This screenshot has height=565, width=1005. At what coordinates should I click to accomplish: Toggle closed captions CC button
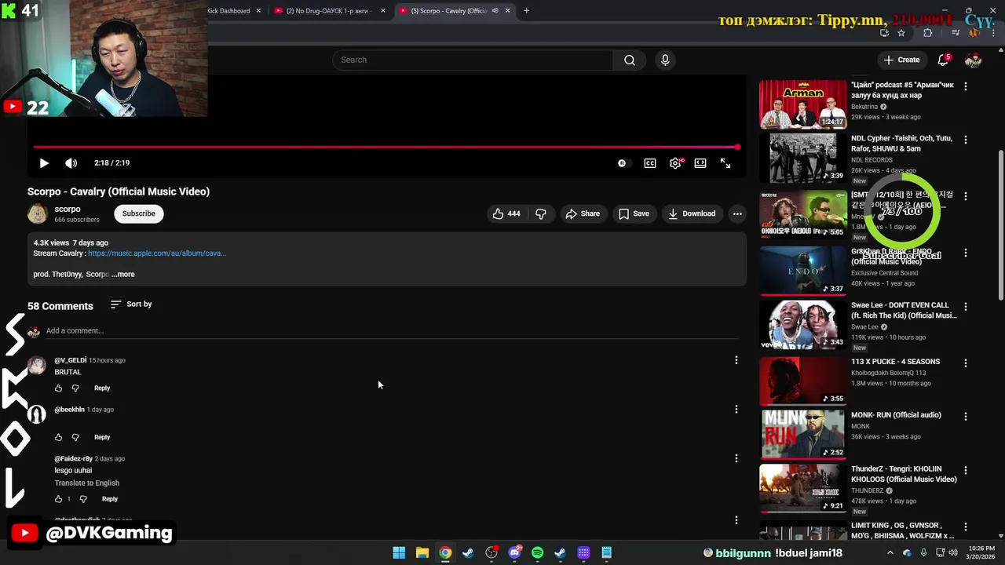pyautogui.click(x=650, y=163)
